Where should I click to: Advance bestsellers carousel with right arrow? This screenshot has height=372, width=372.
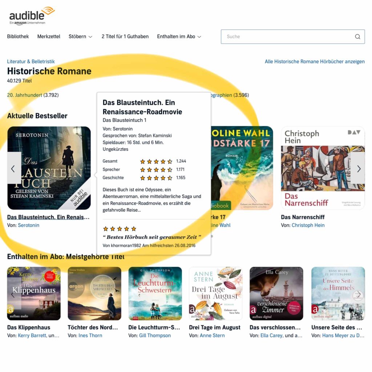pyautogui.click(x=358, y=169)
